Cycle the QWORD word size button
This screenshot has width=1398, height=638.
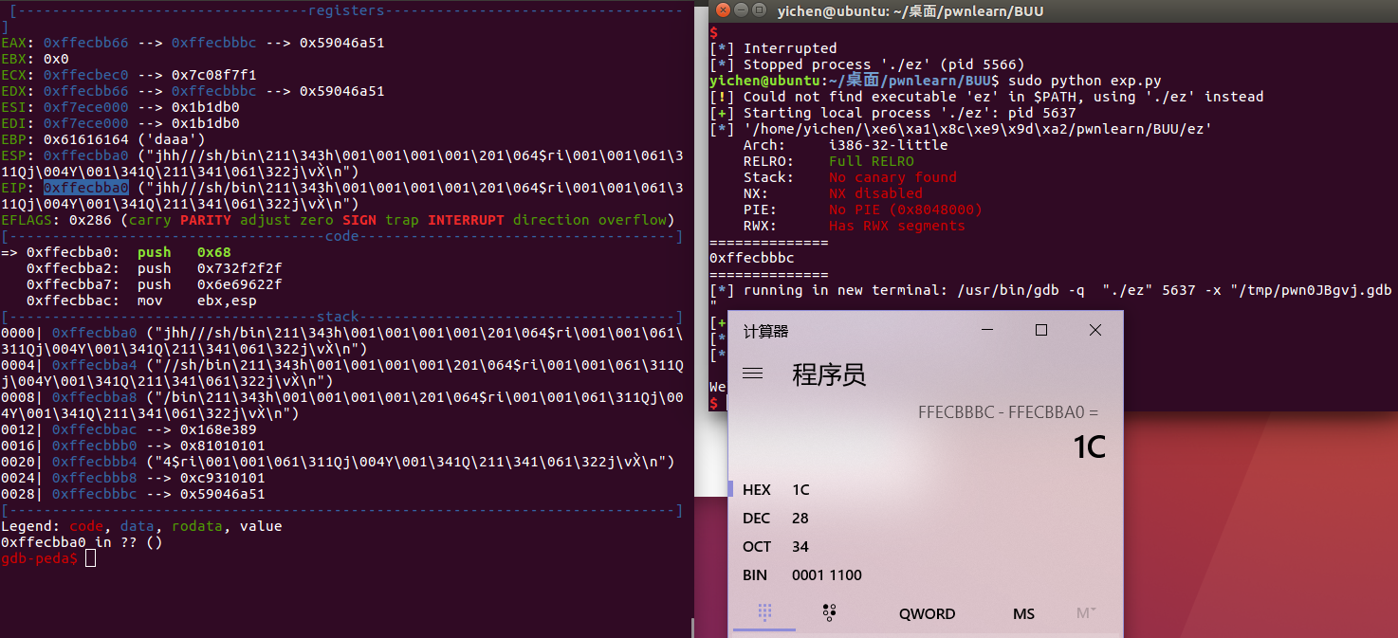pyautogui.click(x=927, y=613)
